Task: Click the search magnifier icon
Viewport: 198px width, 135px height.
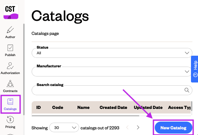Action: [187, 90]
